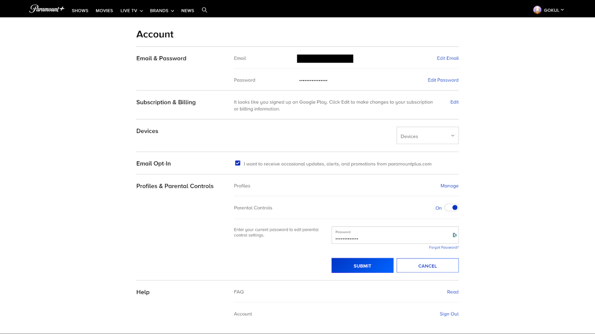595x334 pixels.
Task: Click the 'Parental Controls' row label
Action: 253,208
